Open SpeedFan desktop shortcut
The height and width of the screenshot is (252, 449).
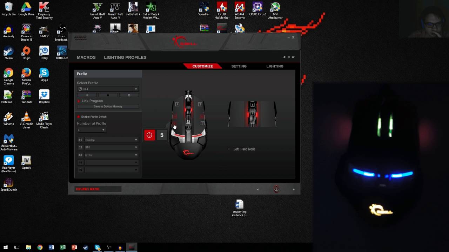click(204, 9)
